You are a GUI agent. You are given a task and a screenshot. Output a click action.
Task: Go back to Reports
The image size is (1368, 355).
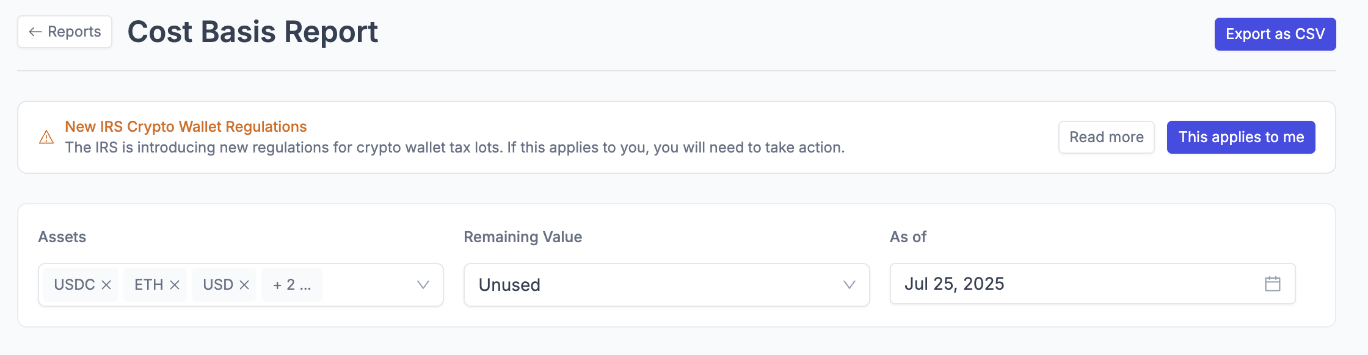[x=65, y=32]
